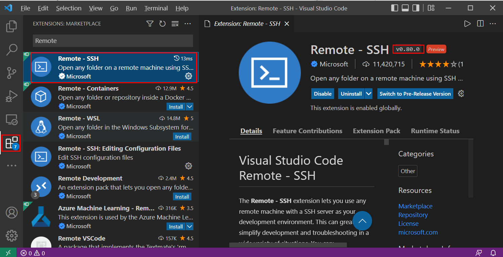Open Extensions view more actions menu
The height and width of the screenshot is (257, 503).
click(x=188, y=24)
